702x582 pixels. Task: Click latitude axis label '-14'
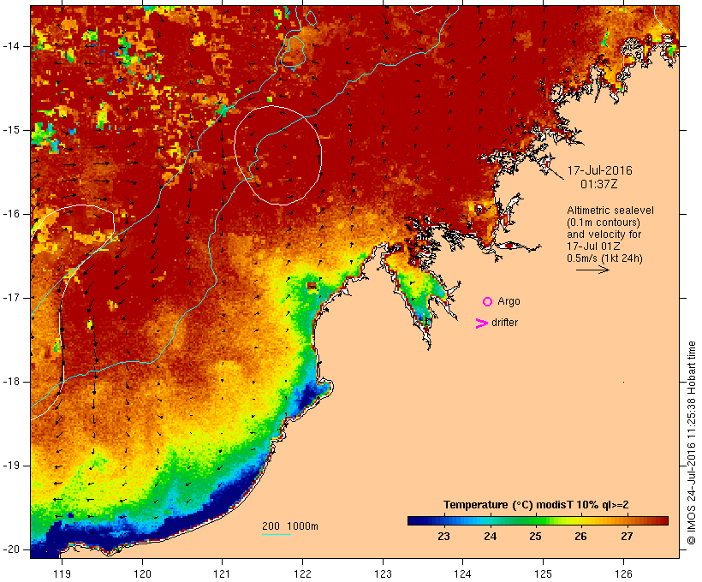tap(11, 46)
